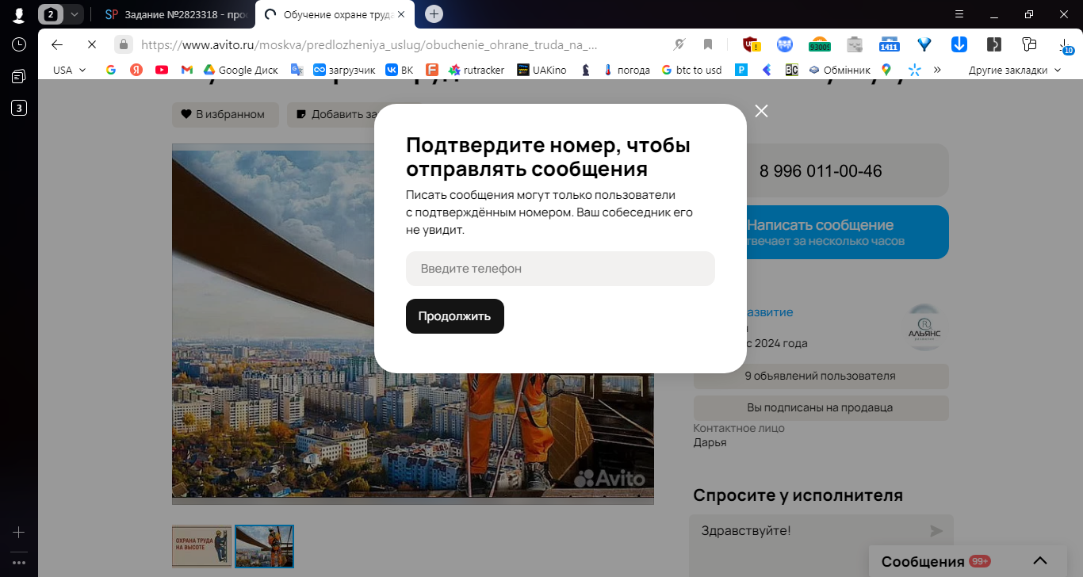The height and width of the screenshot is (577, 1083).
Task: Send the message with the arrow icon
Action: [x=936, y=531]
